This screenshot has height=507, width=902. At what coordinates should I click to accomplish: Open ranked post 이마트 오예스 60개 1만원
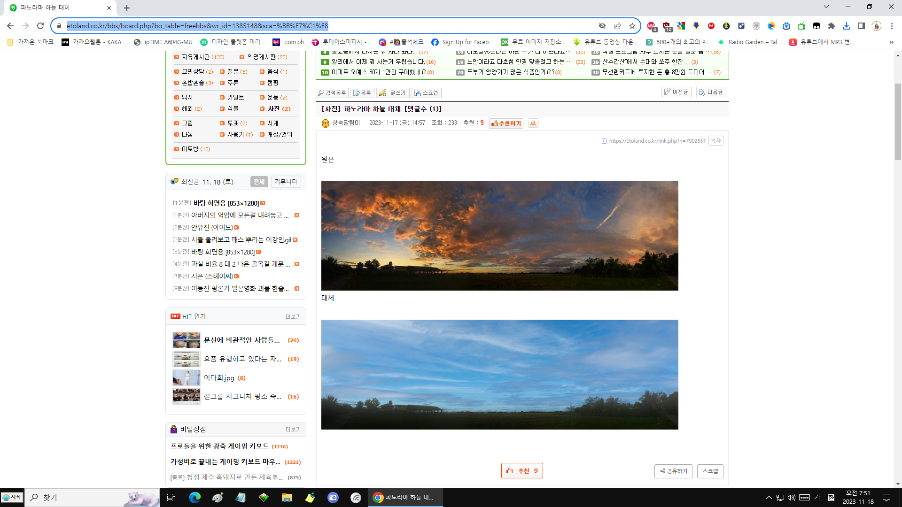(379, 72)
